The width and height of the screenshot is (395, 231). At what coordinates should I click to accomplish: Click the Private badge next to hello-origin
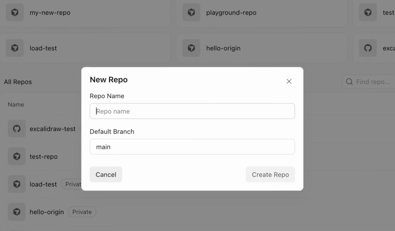click(82, 212)
